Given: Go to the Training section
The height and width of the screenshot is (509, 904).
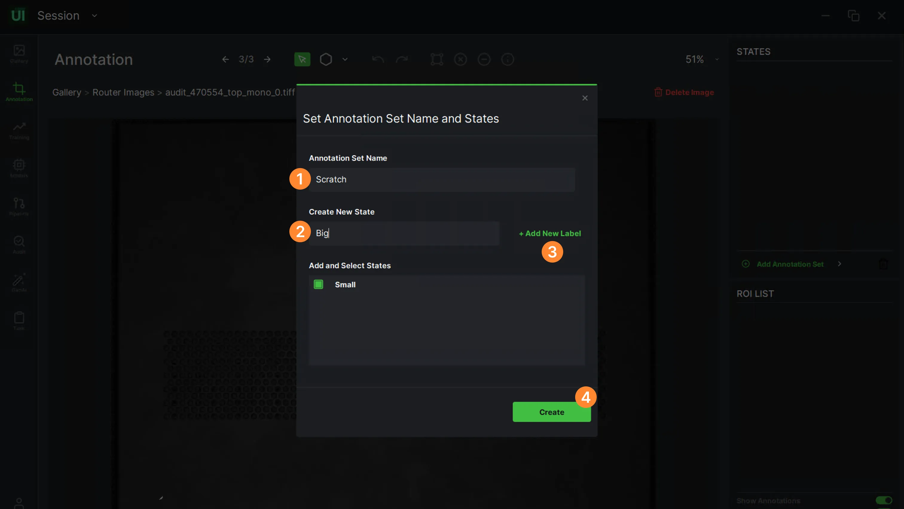Looking at the screenshot, I should (x=19, y=131).
